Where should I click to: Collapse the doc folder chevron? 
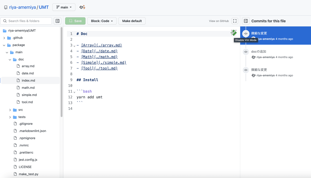pyautogui.click(x=10, y=59)
